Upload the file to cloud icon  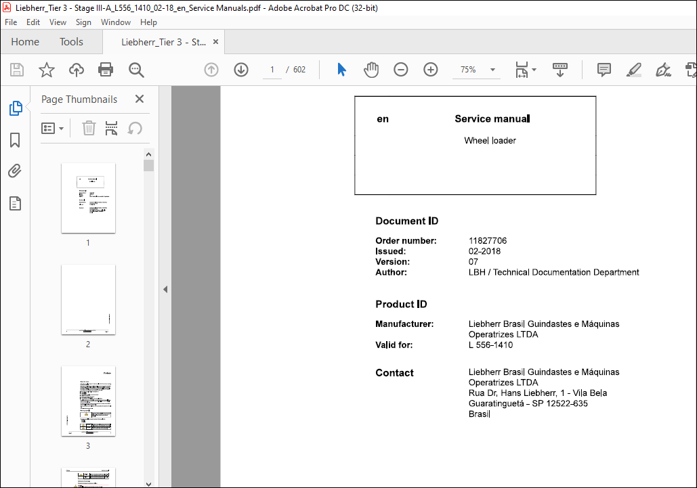(x=77, y=70)
